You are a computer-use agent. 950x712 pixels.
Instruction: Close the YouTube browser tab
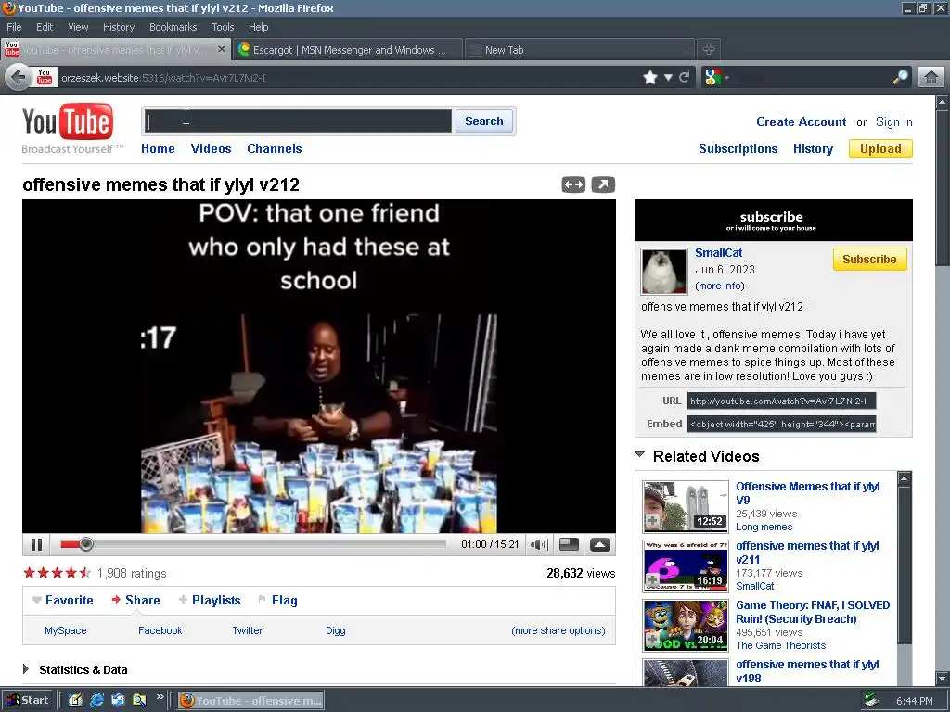click(x=222, y=49)
